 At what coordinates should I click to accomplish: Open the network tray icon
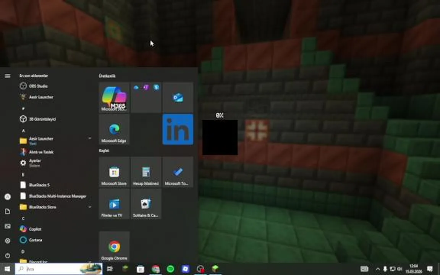click(x=393, y=269)
